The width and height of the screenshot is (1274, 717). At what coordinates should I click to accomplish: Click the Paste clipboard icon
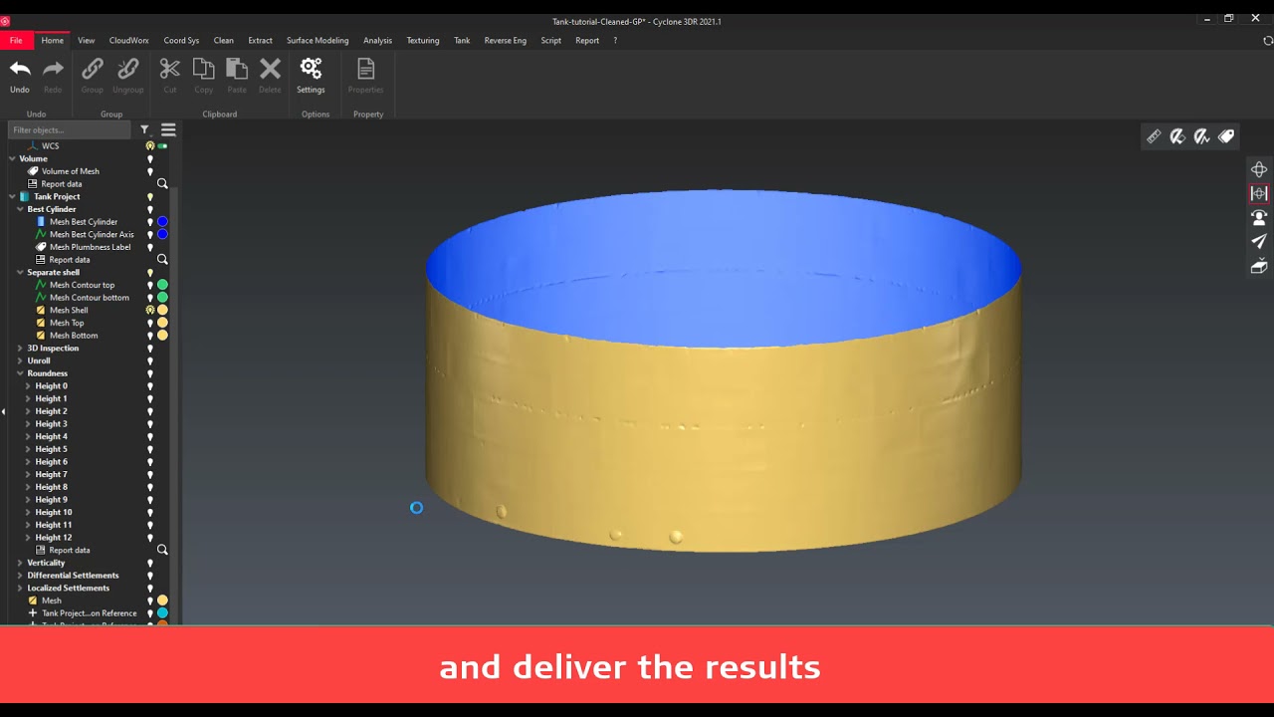[x=237, y=69]
